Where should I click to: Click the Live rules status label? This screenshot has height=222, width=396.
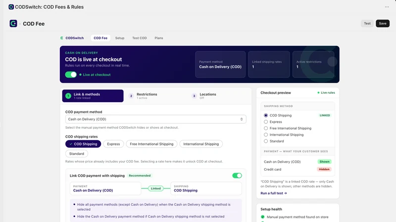(x=326, y=93)
